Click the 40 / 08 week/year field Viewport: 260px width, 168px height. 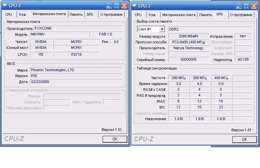pyautogui.click(x=243, y=59)
